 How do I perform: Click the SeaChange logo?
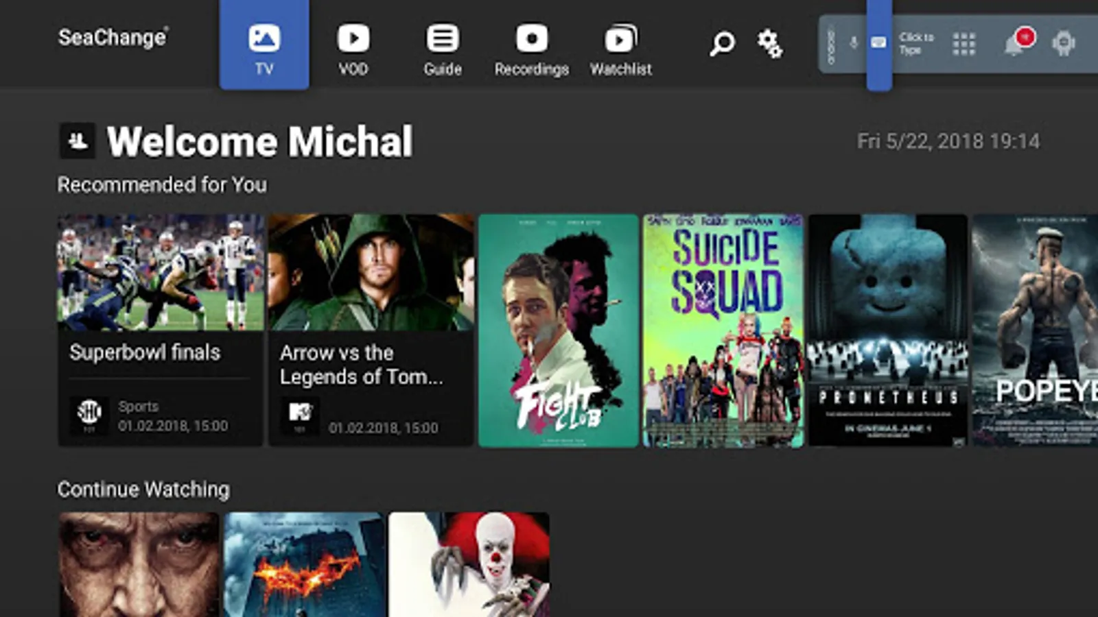click(113, 37)
